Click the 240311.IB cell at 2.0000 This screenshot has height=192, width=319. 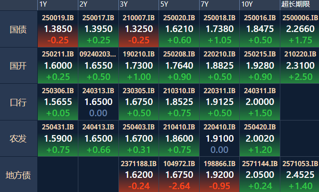coord(260,102)
